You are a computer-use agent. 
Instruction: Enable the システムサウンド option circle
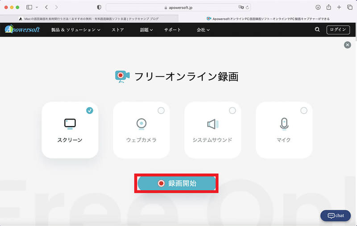tap(232, 111)
